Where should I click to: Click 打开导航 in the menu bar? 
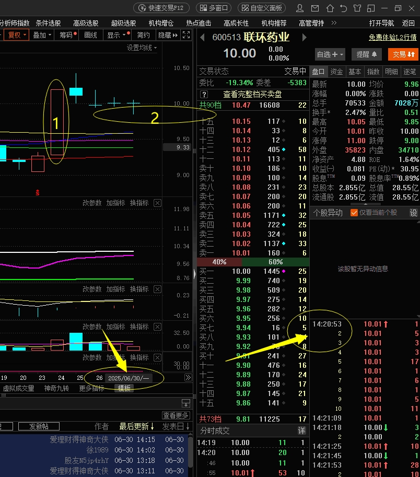tap(381, 23)
